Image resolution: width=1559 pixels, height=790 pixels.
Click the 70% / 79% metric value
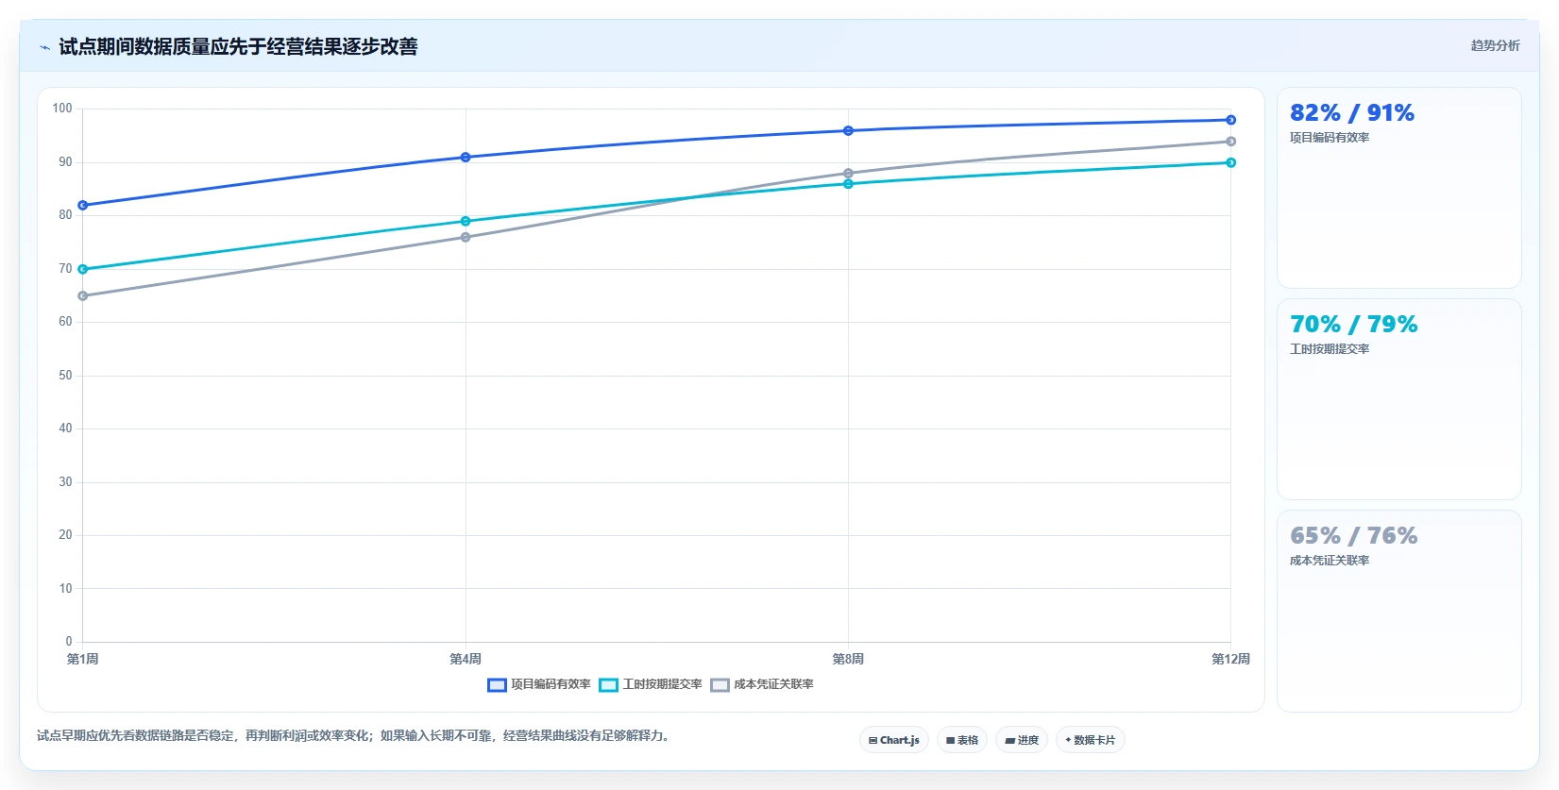point(1354,325)
